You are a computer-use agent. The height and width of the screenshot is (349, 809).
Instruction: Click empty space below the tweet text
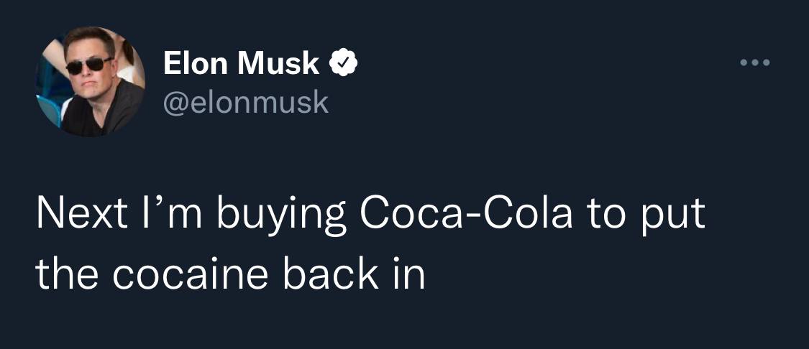(x=403, y=323)
